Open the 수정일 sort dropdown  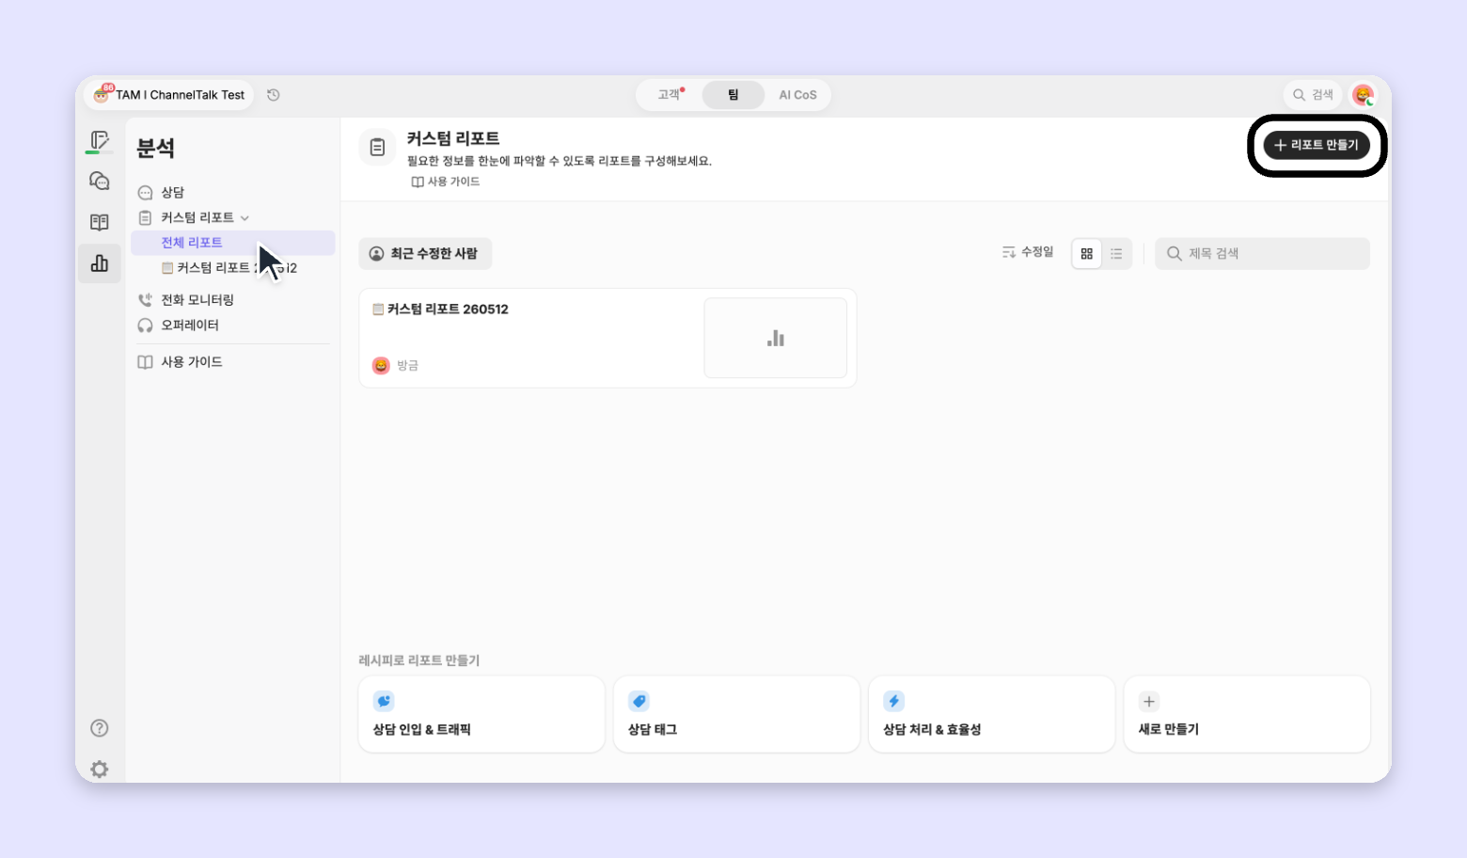tap(1027, 252)
